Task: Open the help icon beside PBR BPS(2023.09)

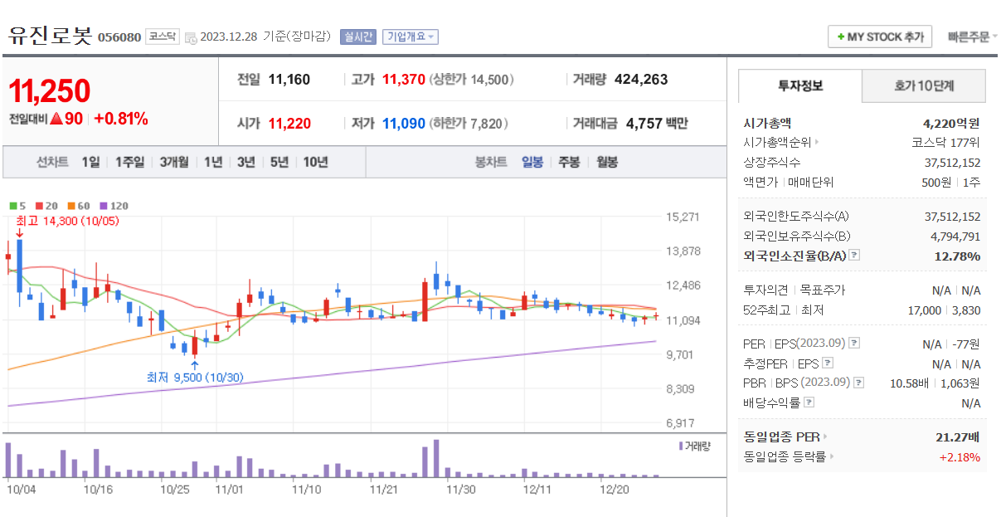Action: (x=859, y=383)
